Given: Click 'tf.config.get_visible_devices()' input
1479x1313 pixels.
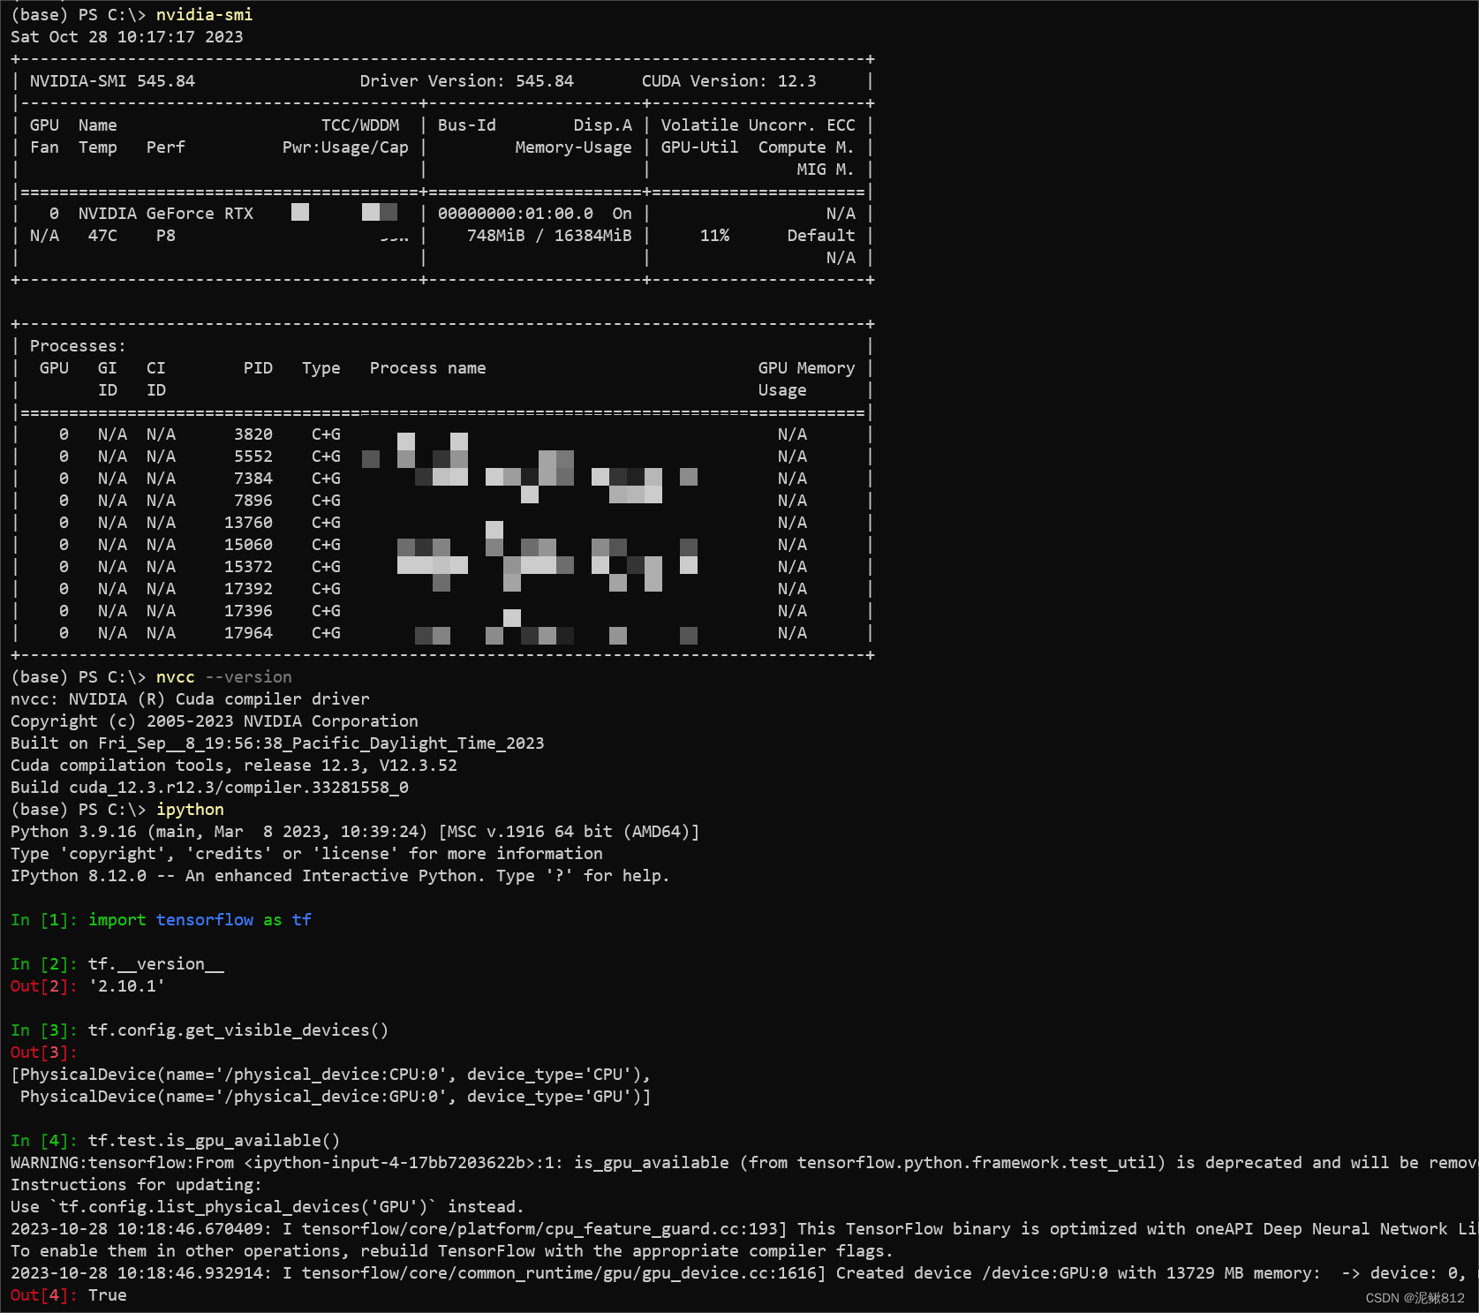Looking at the screenshot, I should click(x=238, y=1030).
